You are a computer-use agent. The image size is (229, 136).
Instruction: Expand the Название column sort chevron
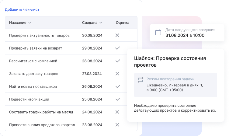(30, 23)
